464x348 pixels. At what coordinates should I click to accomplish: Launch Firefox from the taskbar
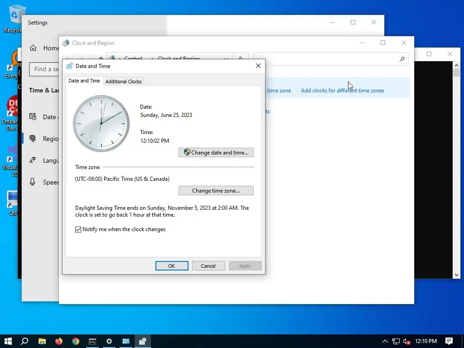click(x=59, y=341)
